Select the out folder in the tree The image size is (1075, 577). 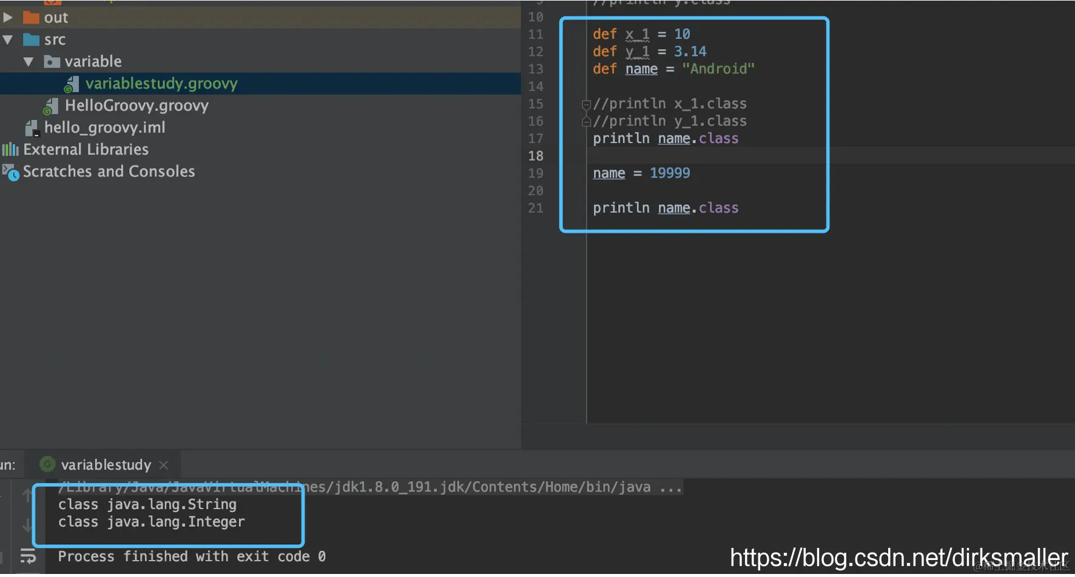56,18
